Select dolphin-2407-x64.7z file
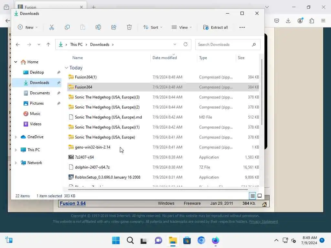The width and height of the screenshot is (331, 248). tap(163, 167)
